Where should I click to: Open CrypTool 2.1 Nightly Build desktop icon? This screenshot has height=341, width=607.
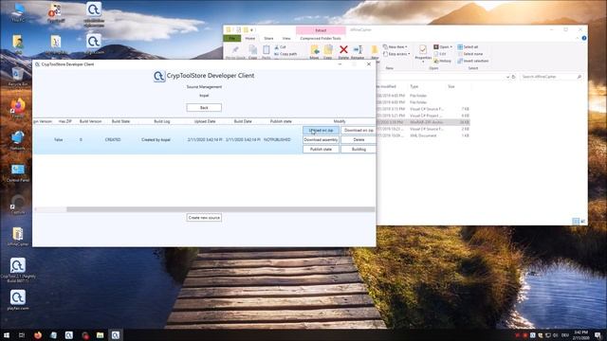tap(18, 270)
